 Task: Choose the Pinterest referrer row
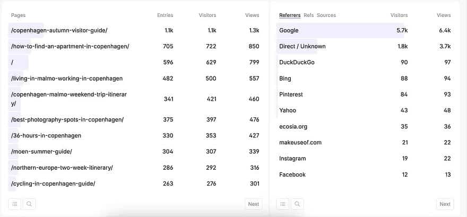pyautogui.click(x=291, y=94)
